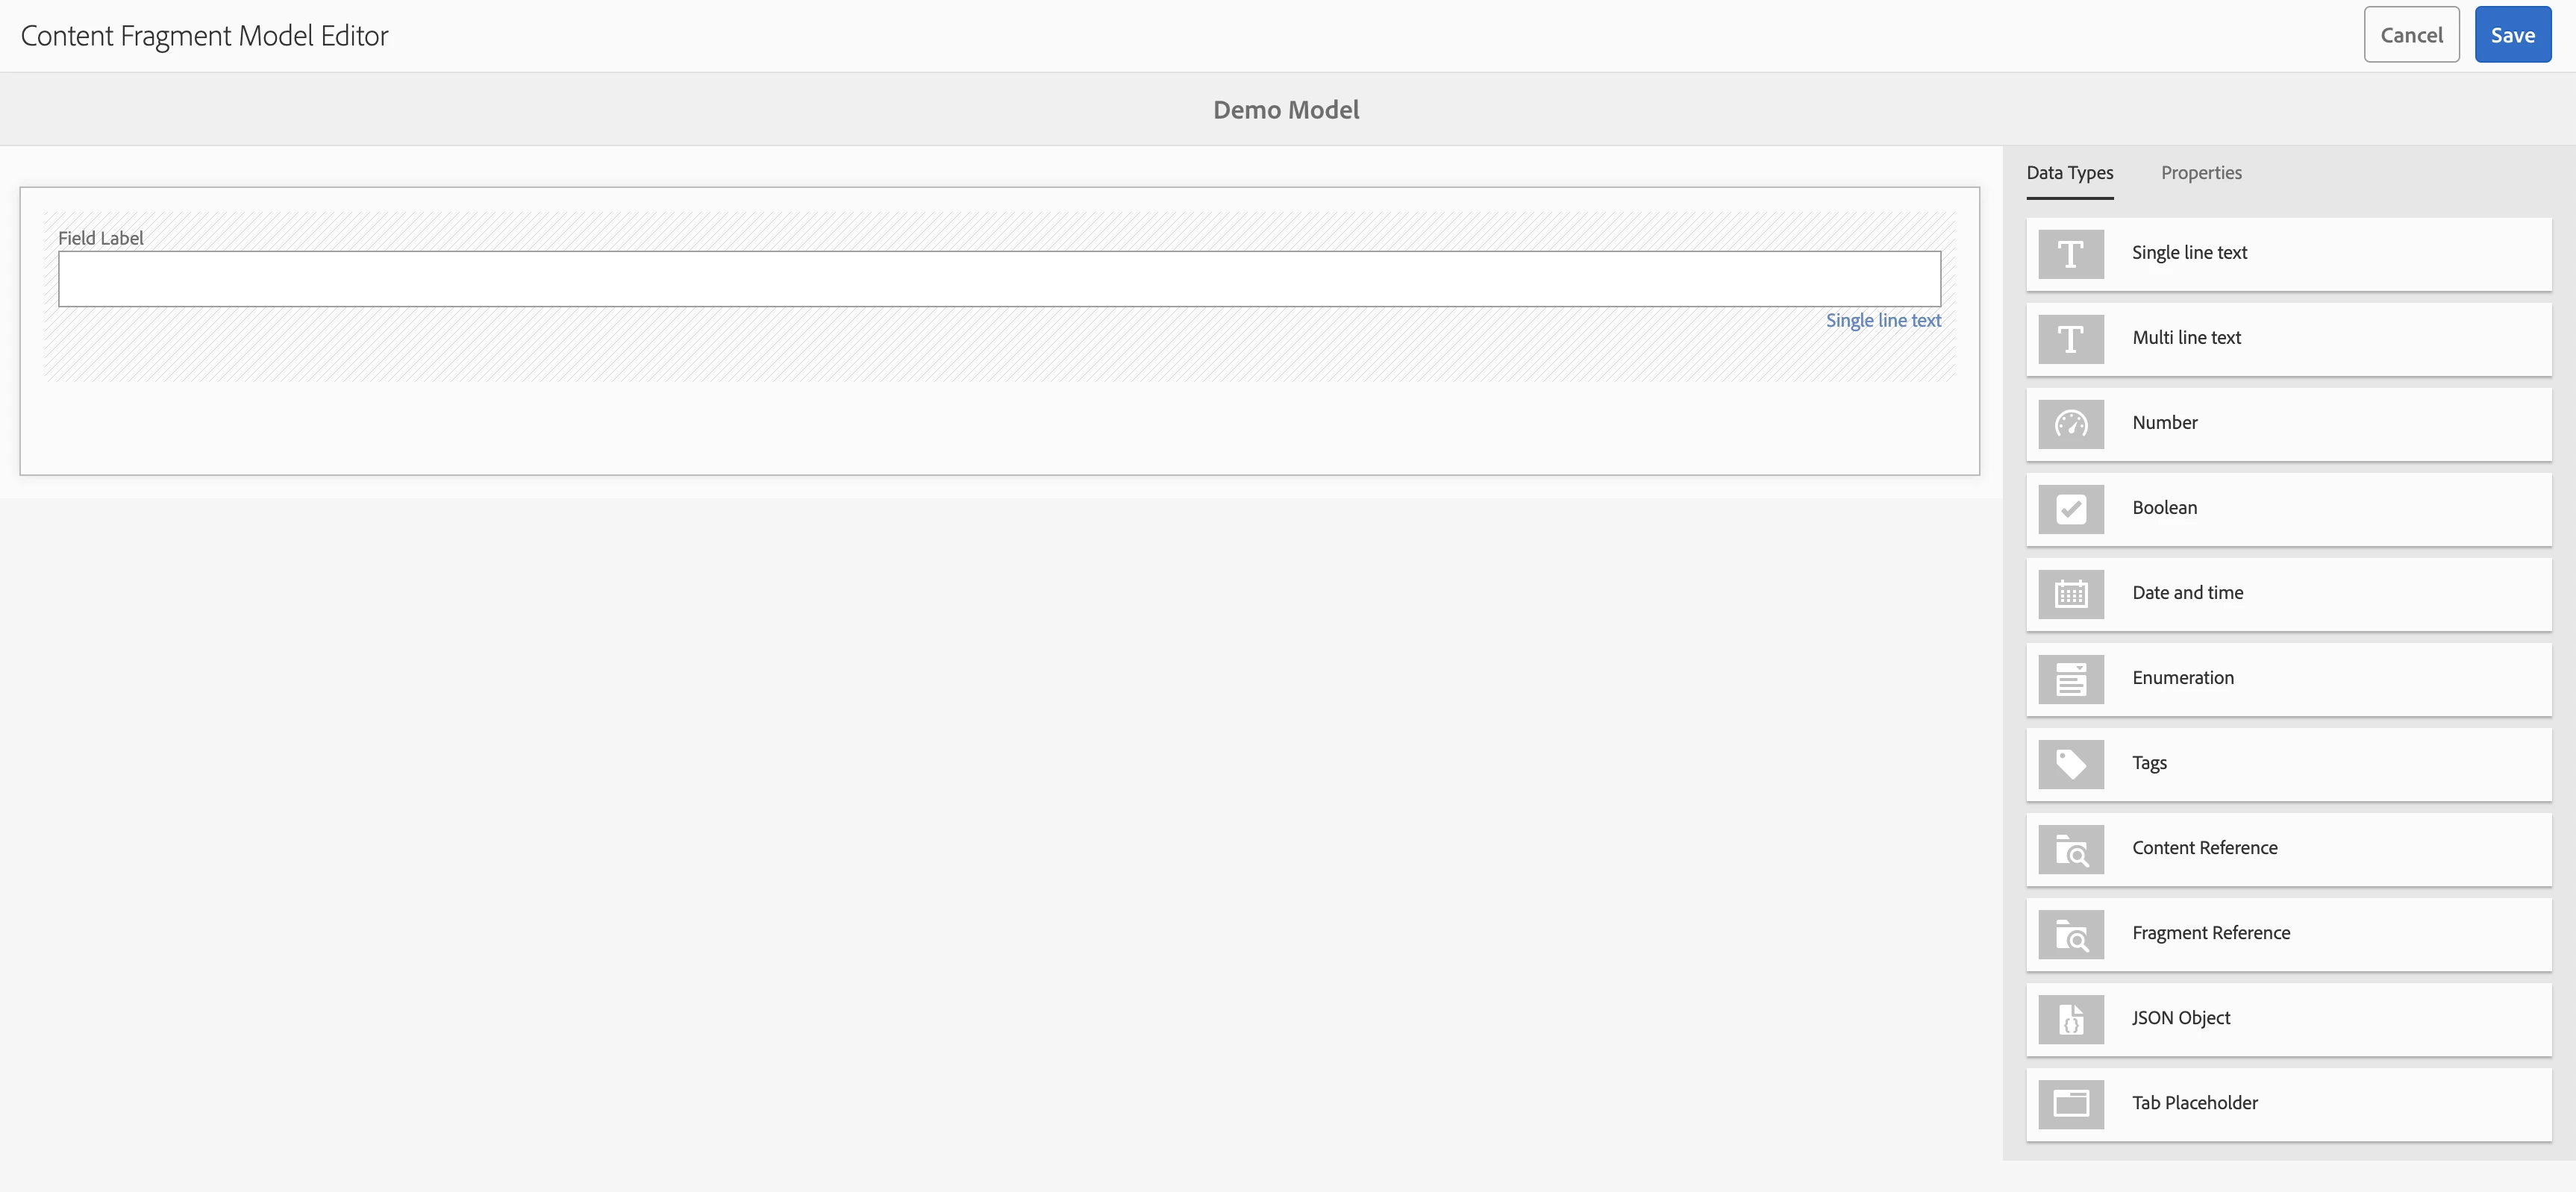The image size is (2576, 1192).
Task: Click the Tags label icon
Action: (x=2070, y=764)
